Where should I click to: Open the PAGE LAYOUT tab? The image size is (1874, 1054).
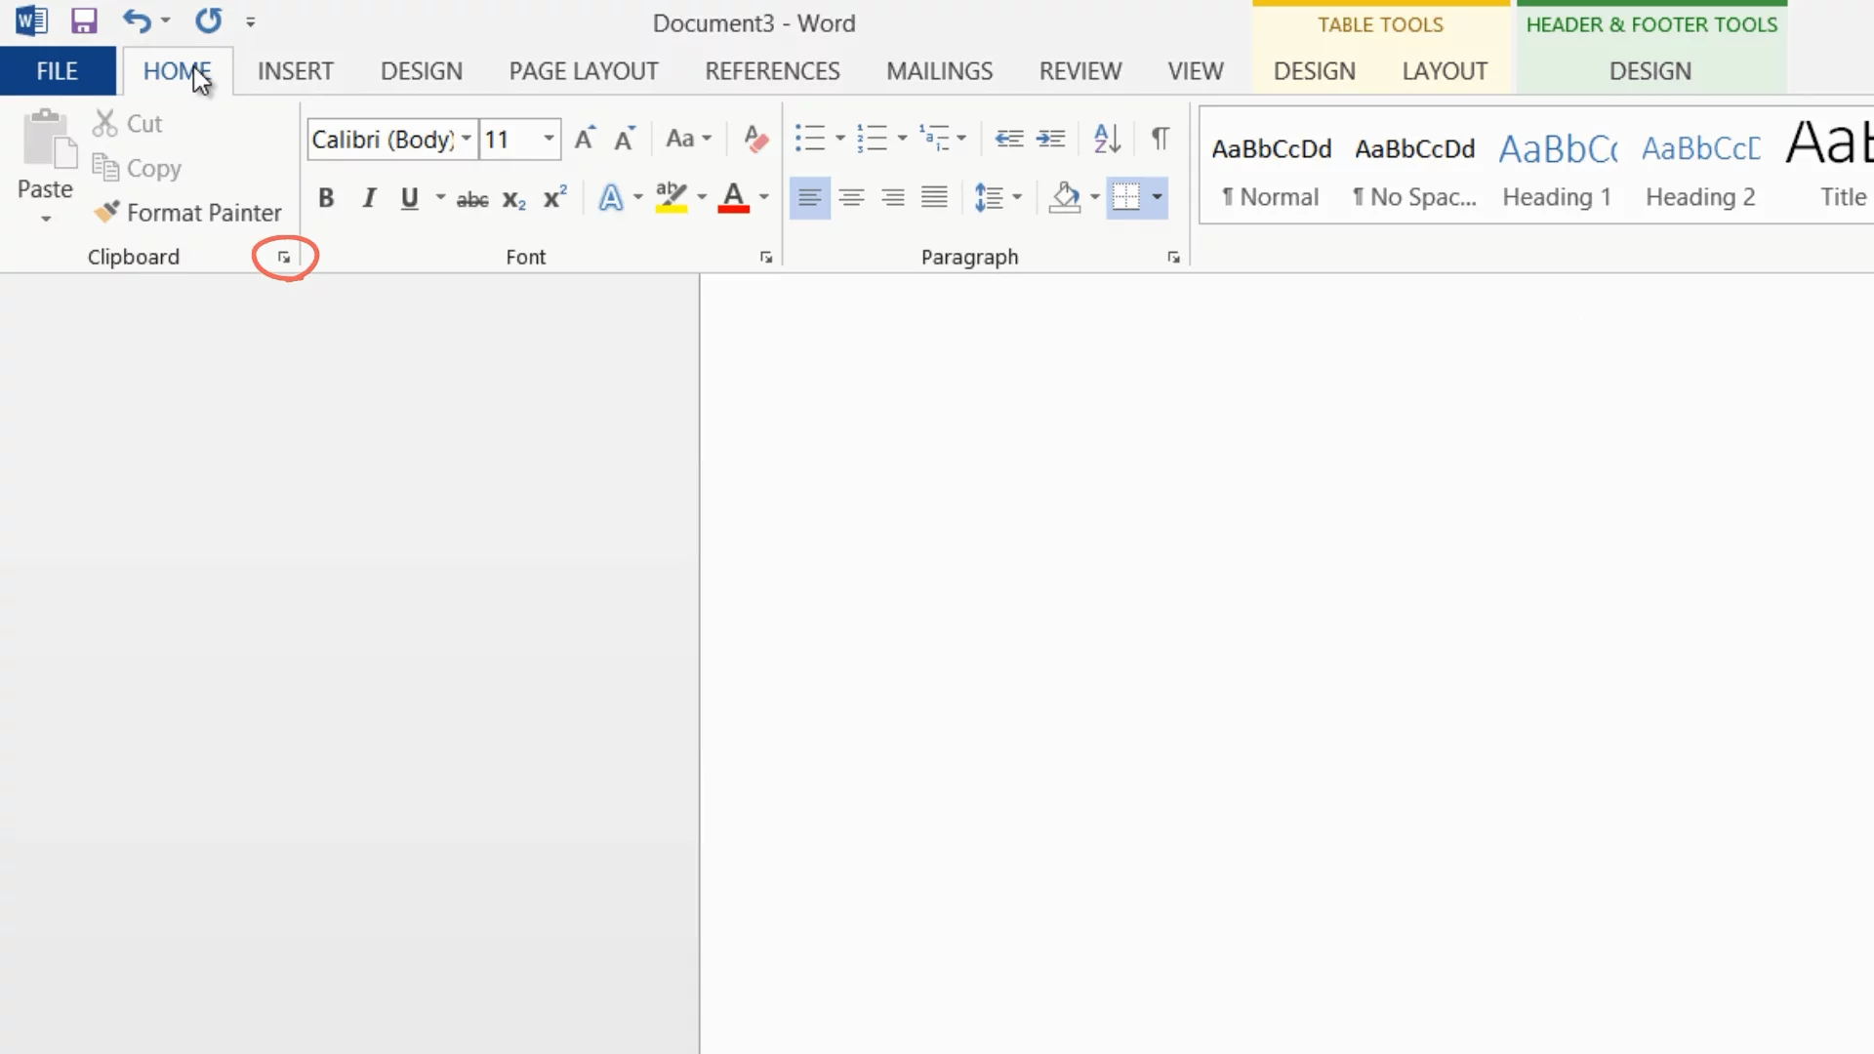point(583,71)
